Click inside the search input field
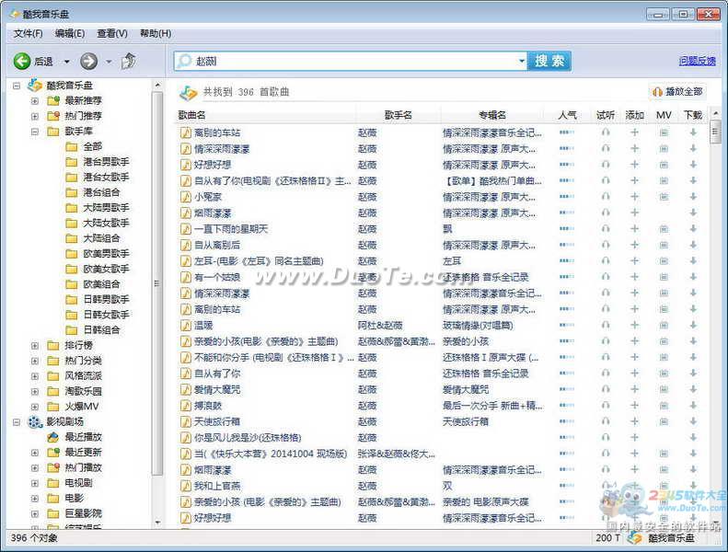Viewport: 728px width, 552px height. 350,61
